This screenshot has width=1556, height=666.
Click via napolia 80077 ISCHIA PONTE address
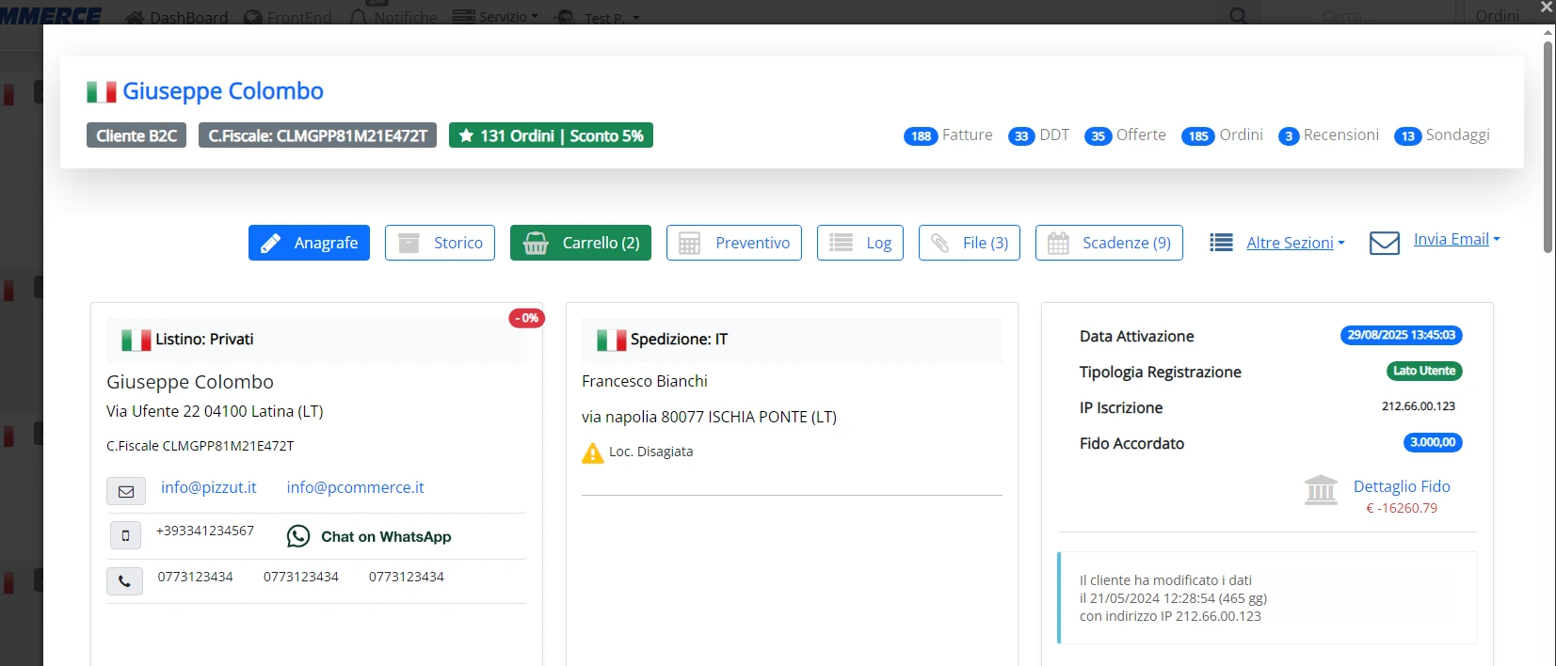(x=709, y=417)
